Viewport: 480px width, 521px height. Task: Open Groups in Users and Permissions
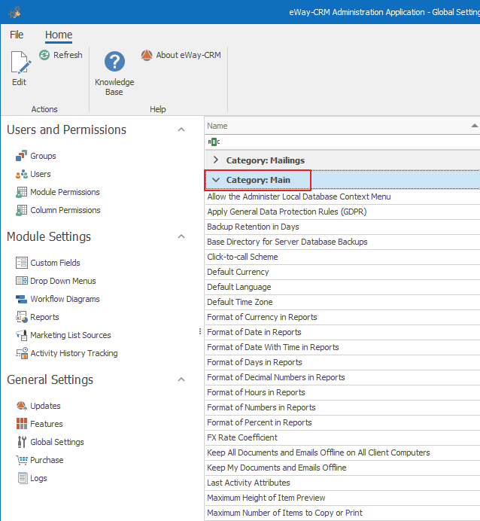22,156
